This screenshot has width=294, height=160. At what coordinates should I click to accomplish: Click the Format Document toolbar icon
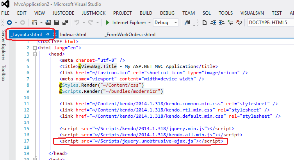coord(205,23)
